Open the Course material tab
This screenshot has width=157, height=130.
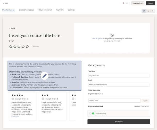point(45,10)
